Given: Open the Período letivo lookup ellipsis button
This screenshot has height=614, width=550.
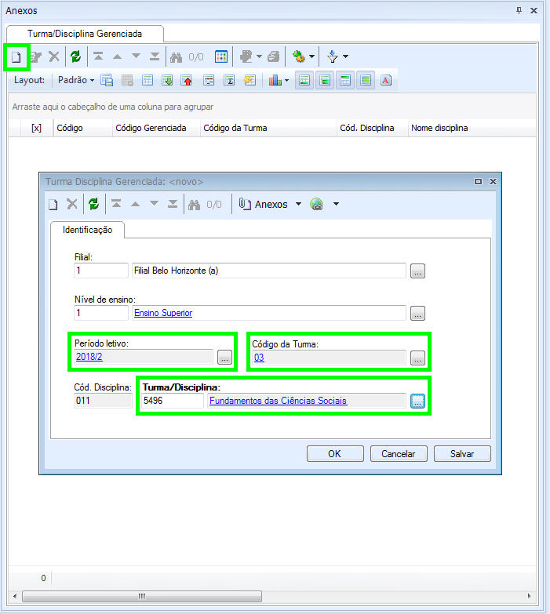Looking at the screenshot, I should tap(225, 357).
